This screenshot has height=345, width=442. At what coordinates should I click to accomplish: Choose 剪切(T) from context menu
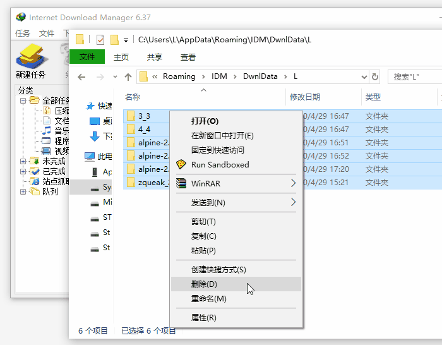click(x=236, y=222)
